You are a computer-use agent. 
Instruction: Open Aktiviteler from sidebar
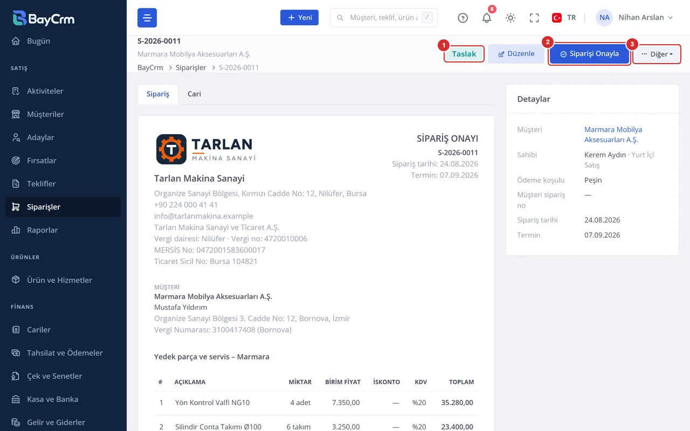(x=63, y=91)
